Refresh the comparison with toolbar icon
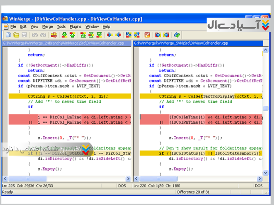Screen dimensions: 274x205 pyautogui.click(x=177, y=35)
